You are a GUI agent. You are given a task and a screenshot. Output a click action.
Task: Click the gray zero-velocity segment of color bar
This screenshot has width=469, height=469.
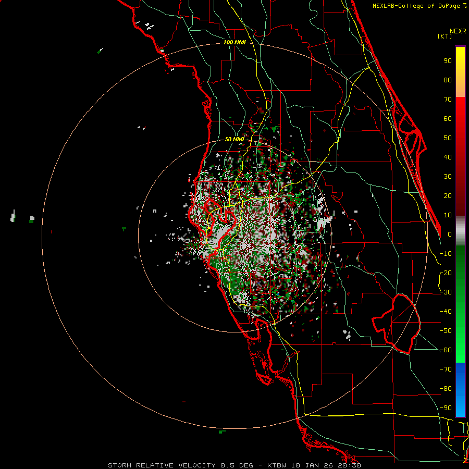coord(460,230)
